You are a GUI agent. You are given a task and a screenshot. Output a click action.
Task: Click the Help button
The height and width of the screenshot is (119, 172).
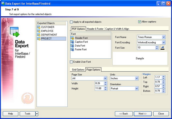11,114
